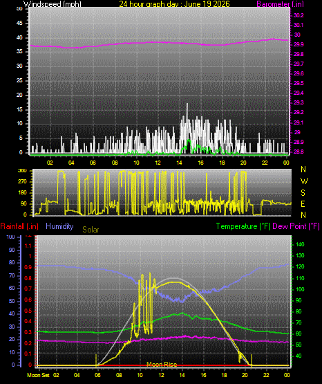322x384 pixels.
Task: Click the Rainfall (.in) legend label
Action: (x=19, y=226)
